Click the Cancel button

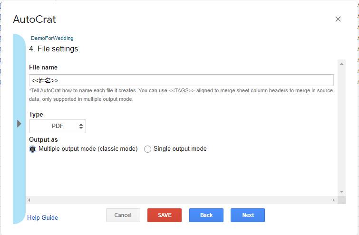click(123, 215)
